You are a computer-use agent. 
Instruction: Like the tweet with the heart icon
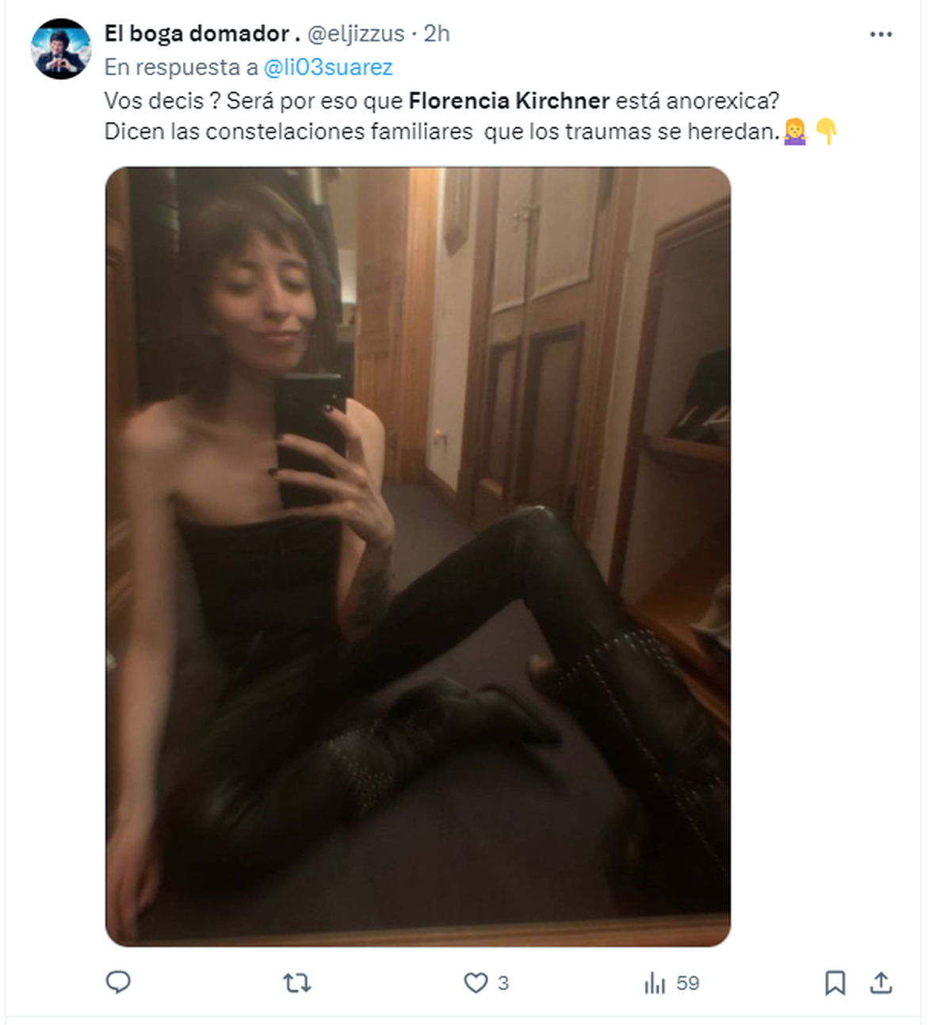point(475,983)
